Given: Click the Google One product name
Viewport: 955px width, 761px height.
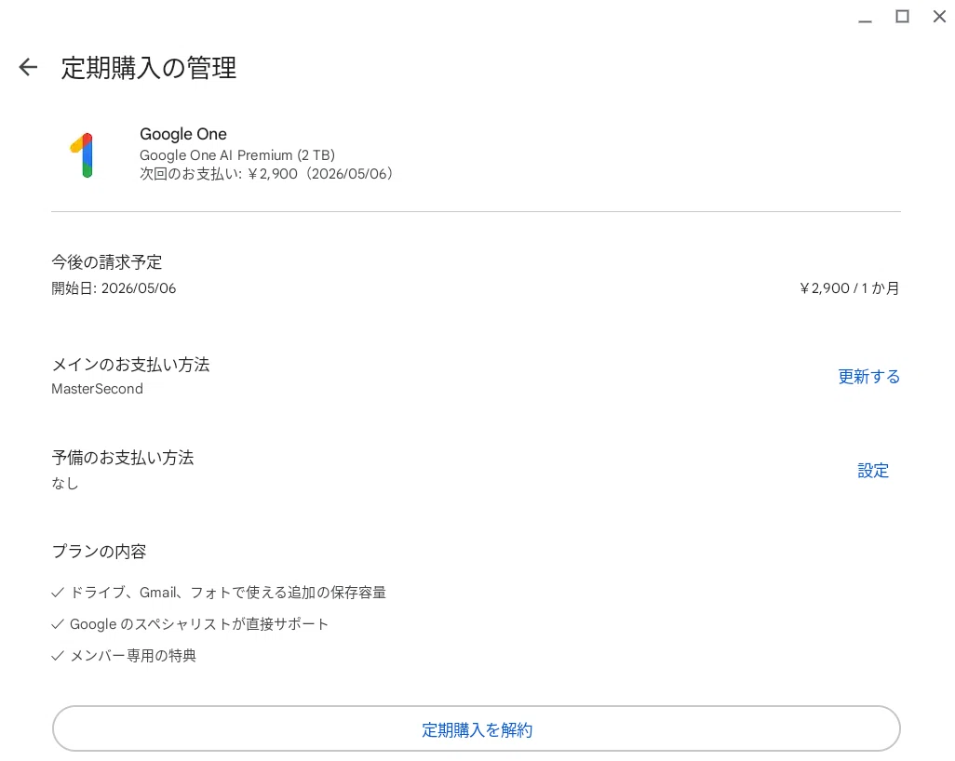Looking at the screenshot, I should 183,134.
